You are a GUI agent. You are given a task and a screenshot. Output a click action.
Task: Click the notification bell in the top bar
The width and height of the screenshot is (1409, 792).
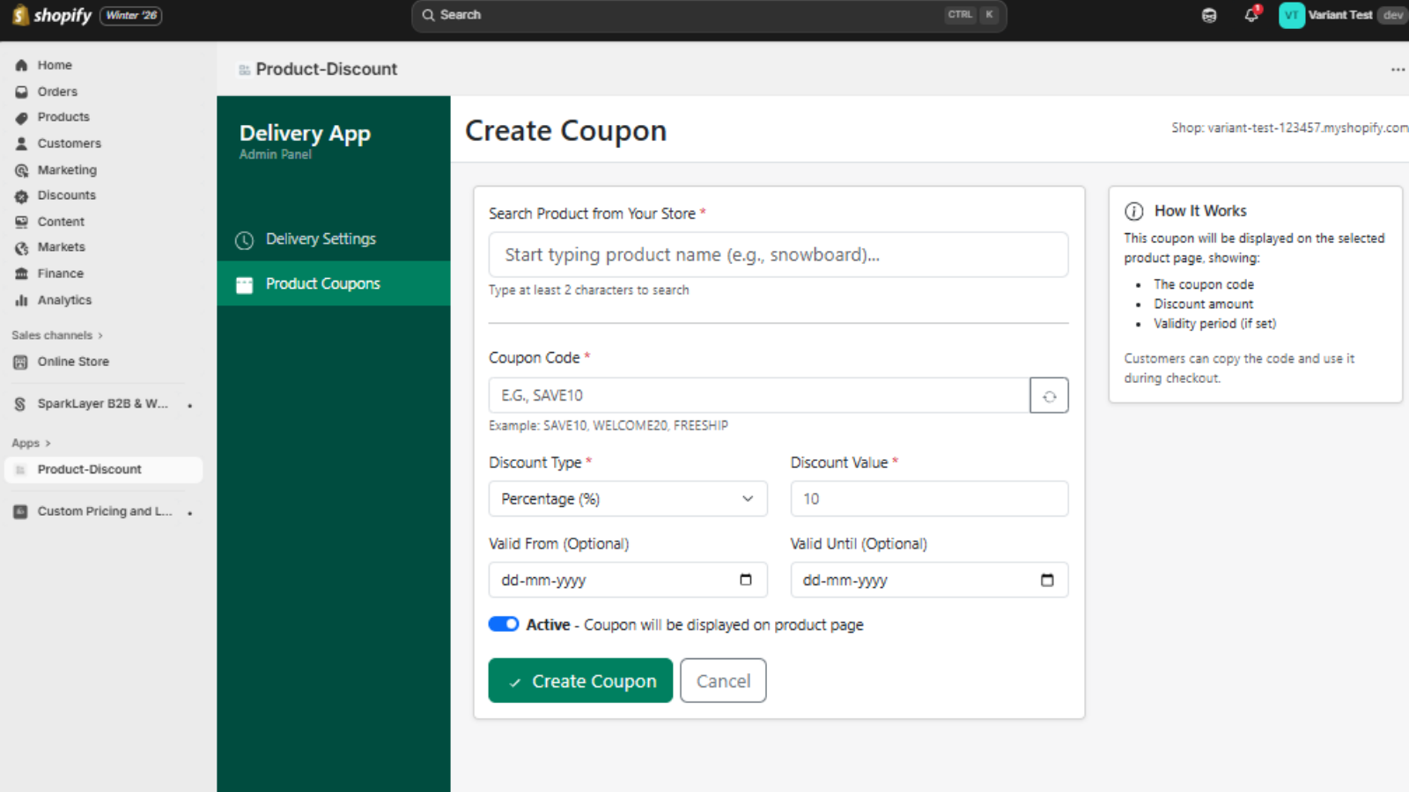[x=1251, y=15]
